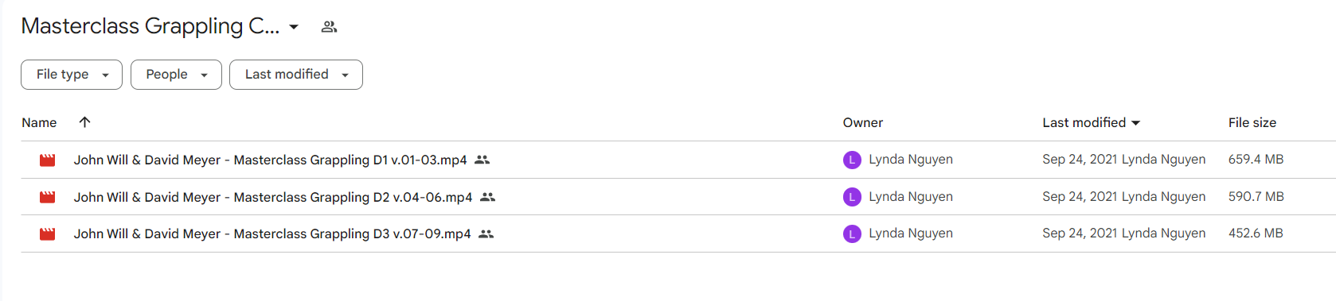
Task: Click the video icon for the D3 v.07-09.mp4 file
Action: pos(48,234)
